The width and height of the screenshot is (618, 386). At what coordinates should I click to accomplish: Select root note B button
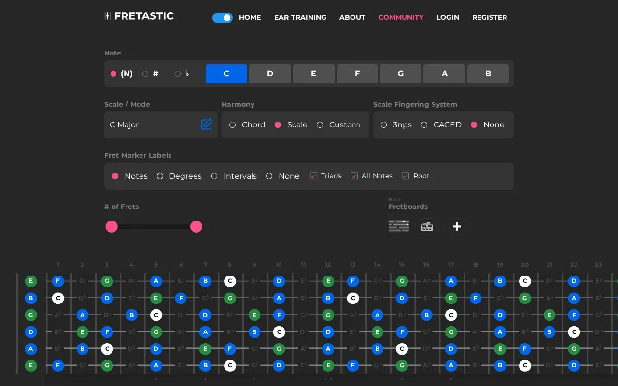[x=488, y=74]
